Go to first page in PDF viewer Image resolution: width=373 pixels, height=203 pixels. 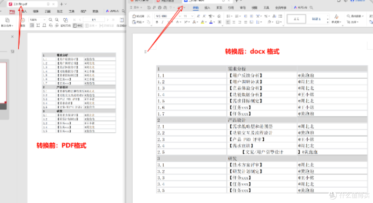[x=74, y=20]
